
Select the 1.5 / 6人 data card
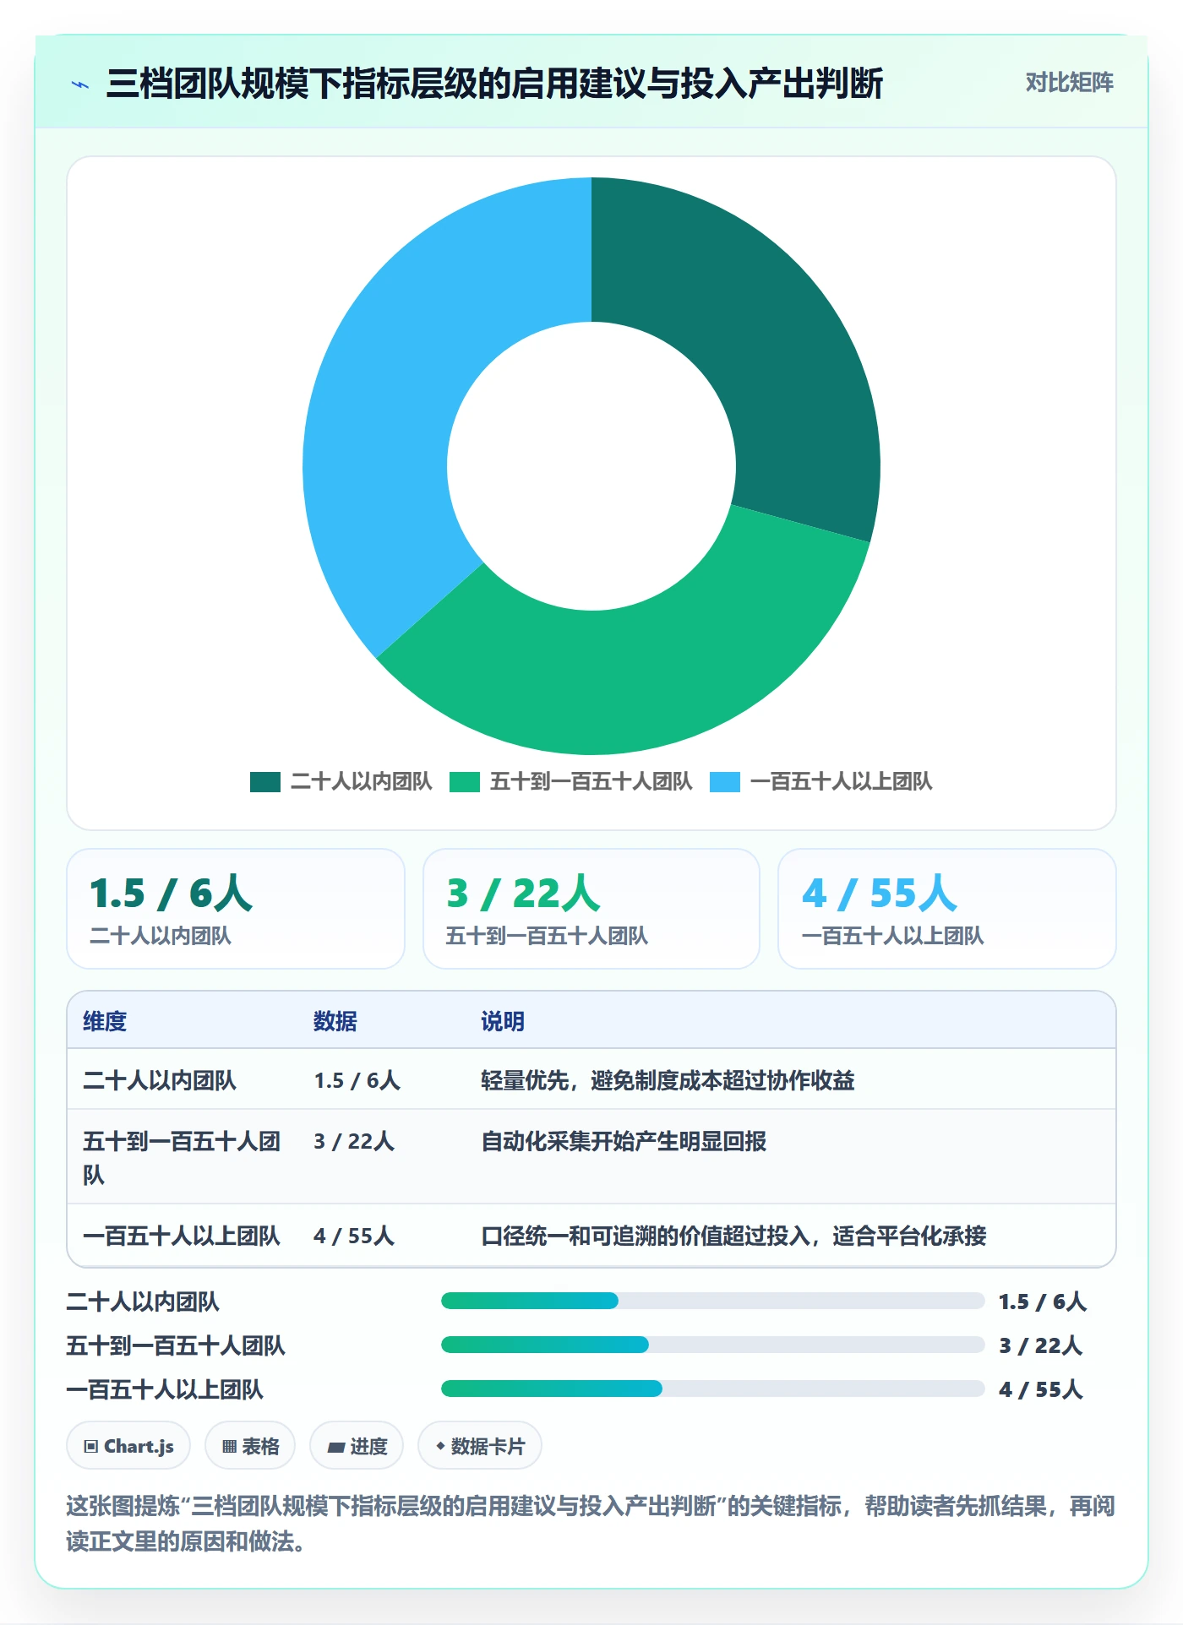236,909
